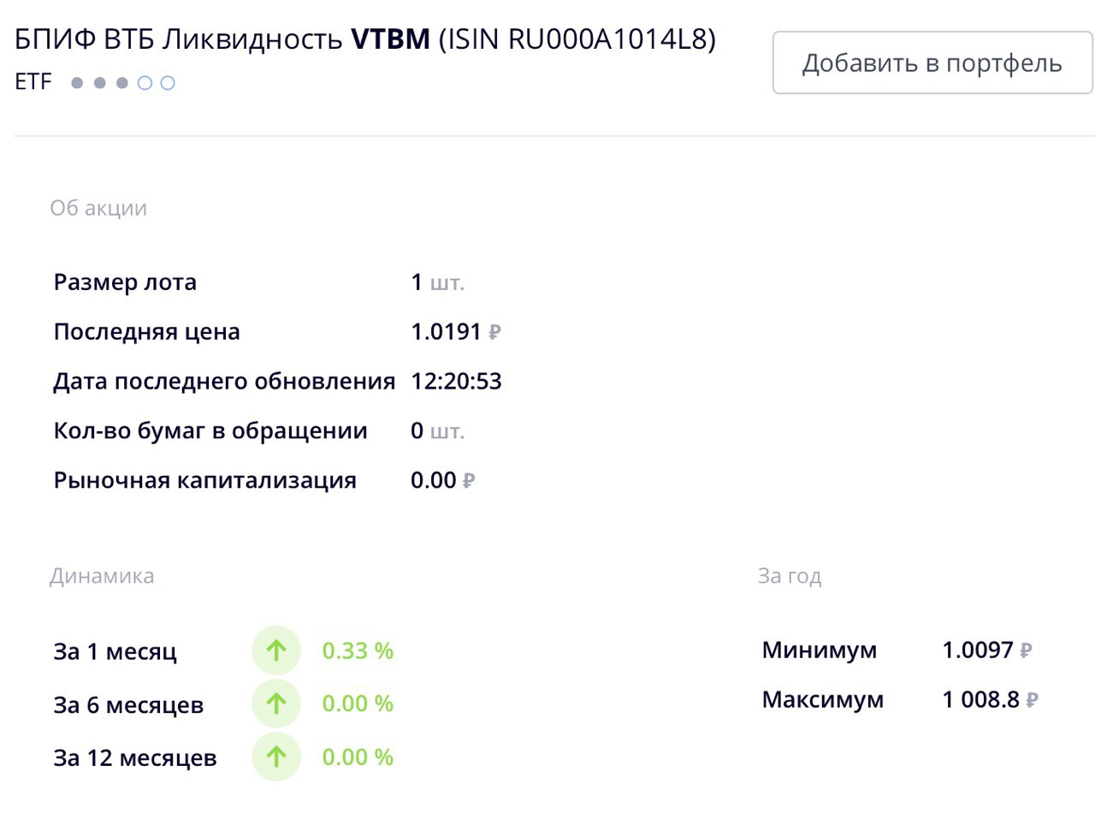1095x813 pixels.
Task: Click the За 12 месяцев label
Action: [x=135, y=758]
